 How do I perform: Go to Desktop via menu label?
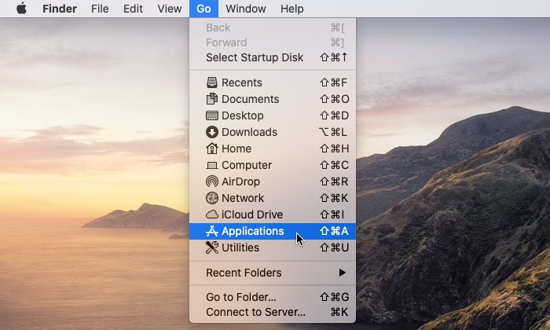(242, 115)
